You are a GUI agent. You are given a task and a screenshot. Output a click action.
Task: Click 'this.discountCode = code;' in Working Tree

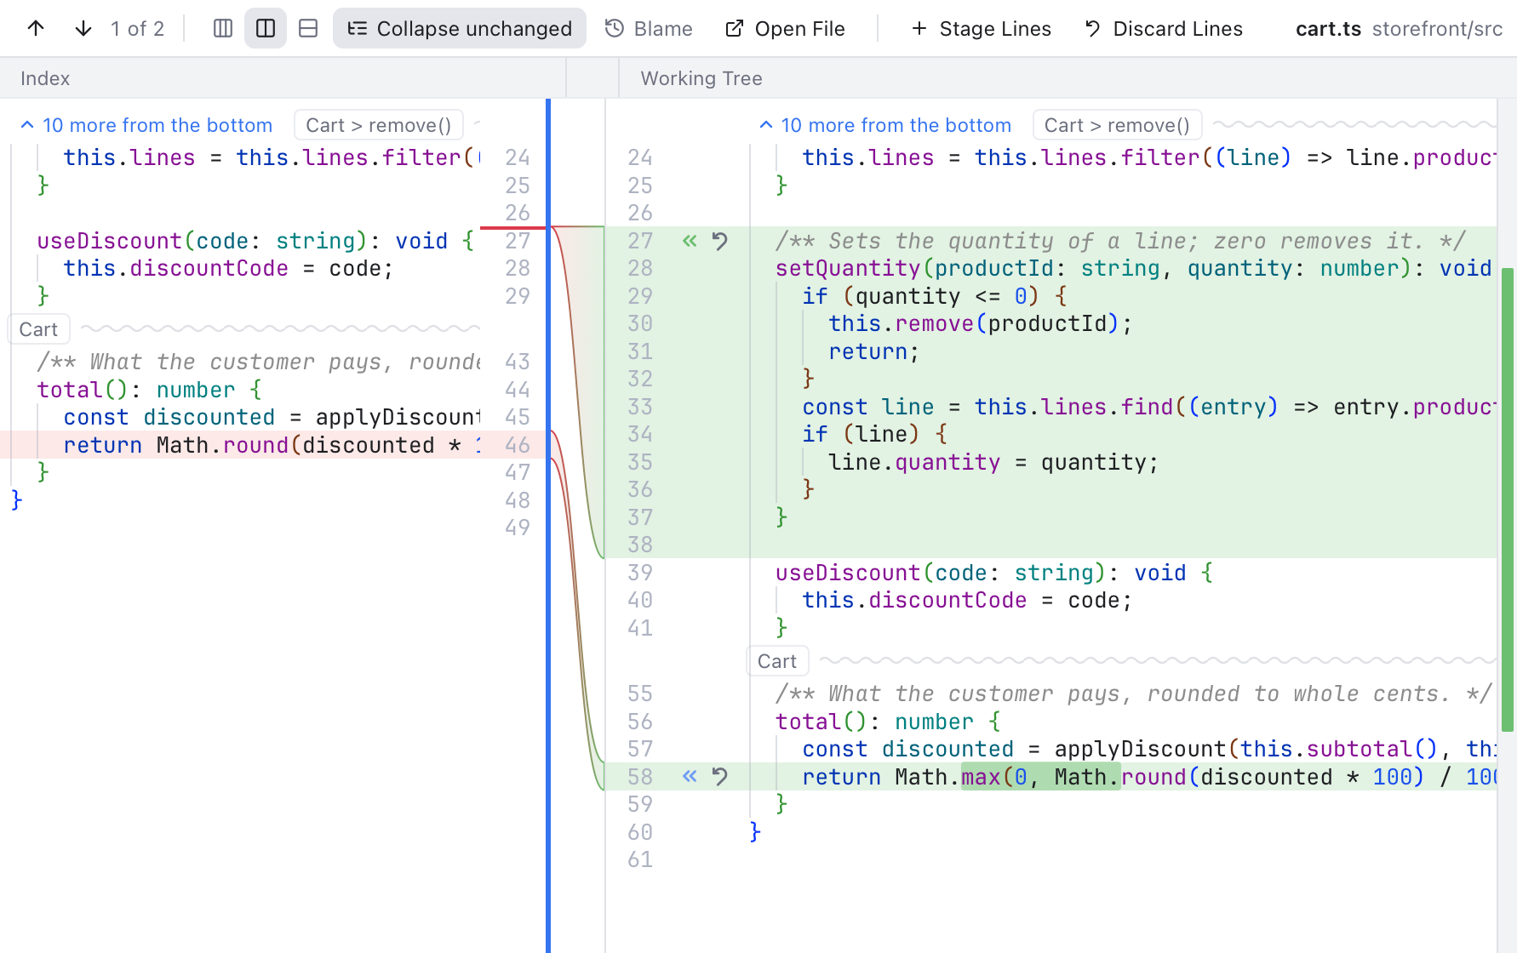click(x=967, y=601)
